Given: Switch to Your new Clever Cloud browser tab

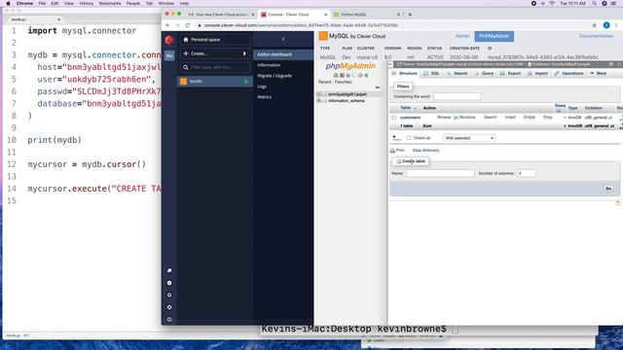Looking at the screenshot, I should click(x=221, y=15).
